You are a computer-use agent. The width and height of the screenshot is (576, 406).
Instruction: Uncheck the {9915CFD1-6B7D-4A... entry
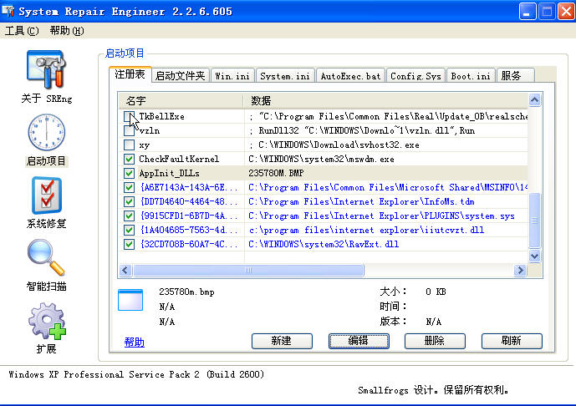[129, 216]
